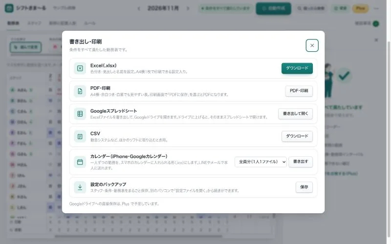Click the Googleスプレッドシート title text
391x244 pixels.
point(113,111)
